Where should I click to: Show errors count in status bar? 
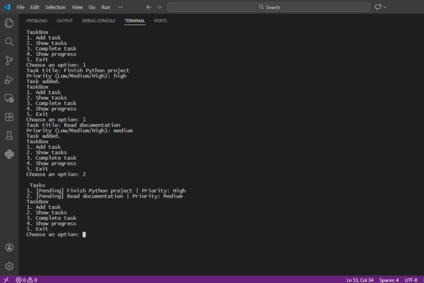pos(21,280)
